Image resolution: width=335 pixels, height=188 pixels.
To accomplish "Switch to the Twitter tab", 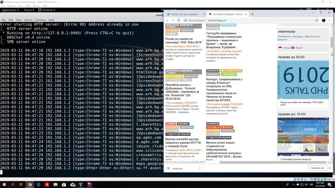I will point(185,14).
